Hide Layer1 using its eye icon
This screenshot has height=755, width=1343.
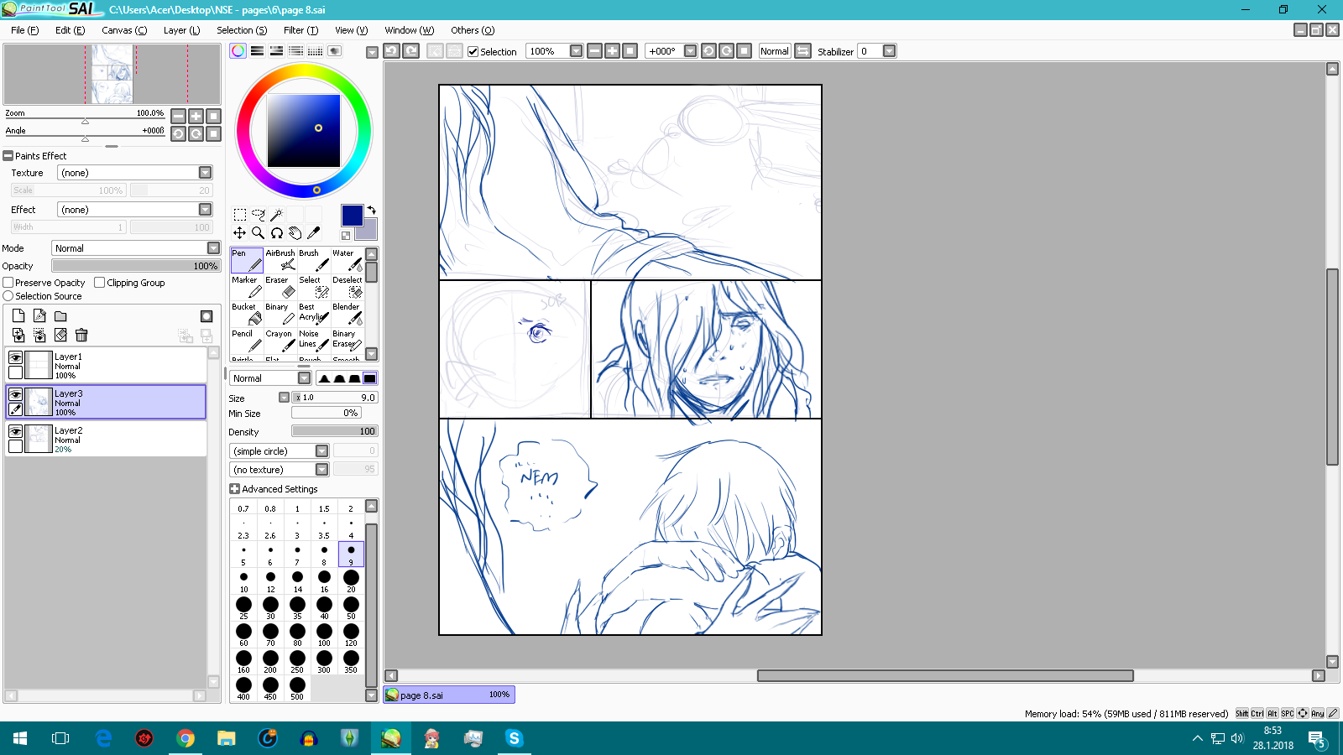click(15, 357)
